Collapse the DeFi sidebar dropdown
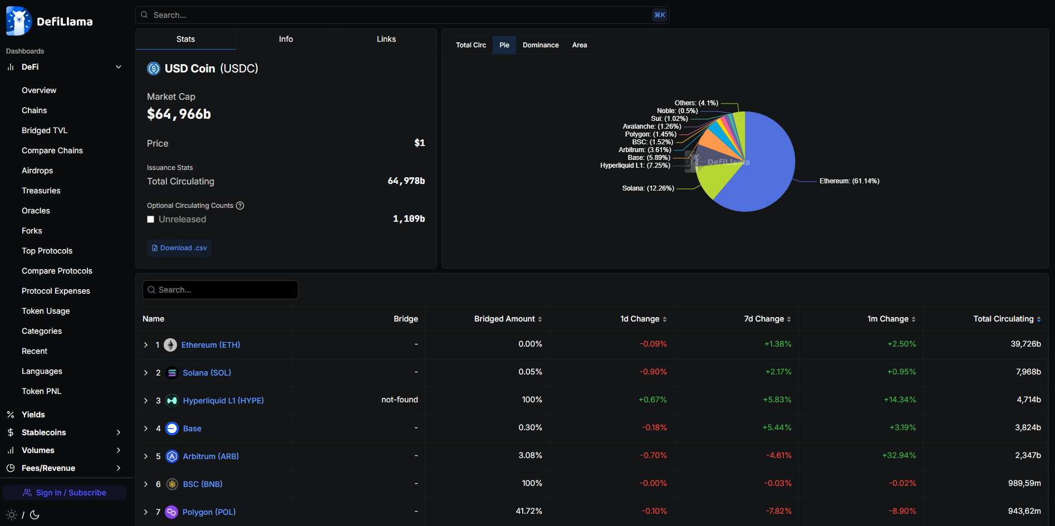 click(118, 67)
